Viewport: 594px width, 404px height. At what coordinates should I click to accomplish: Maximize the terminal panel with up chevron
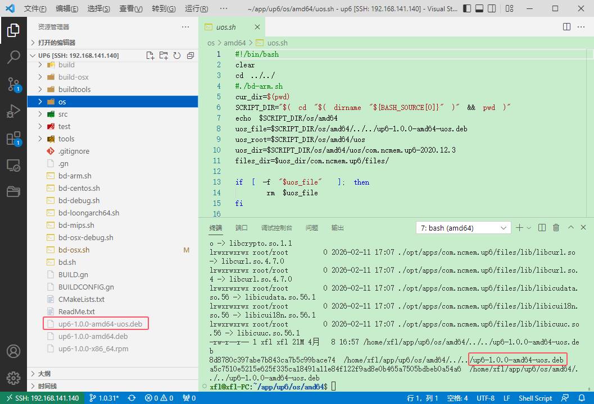[571, 228]
